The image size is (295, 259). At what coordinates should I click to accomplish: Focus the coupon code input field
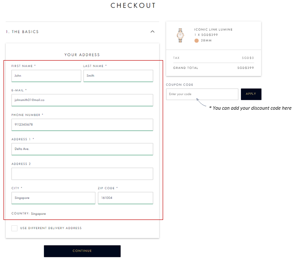click(202, 94)
